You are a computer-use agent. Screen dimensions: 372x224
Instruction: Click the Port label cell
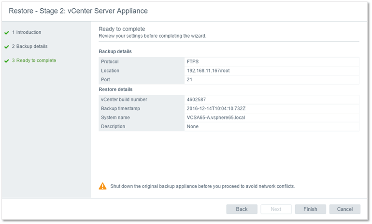click(x=142, y=79)
